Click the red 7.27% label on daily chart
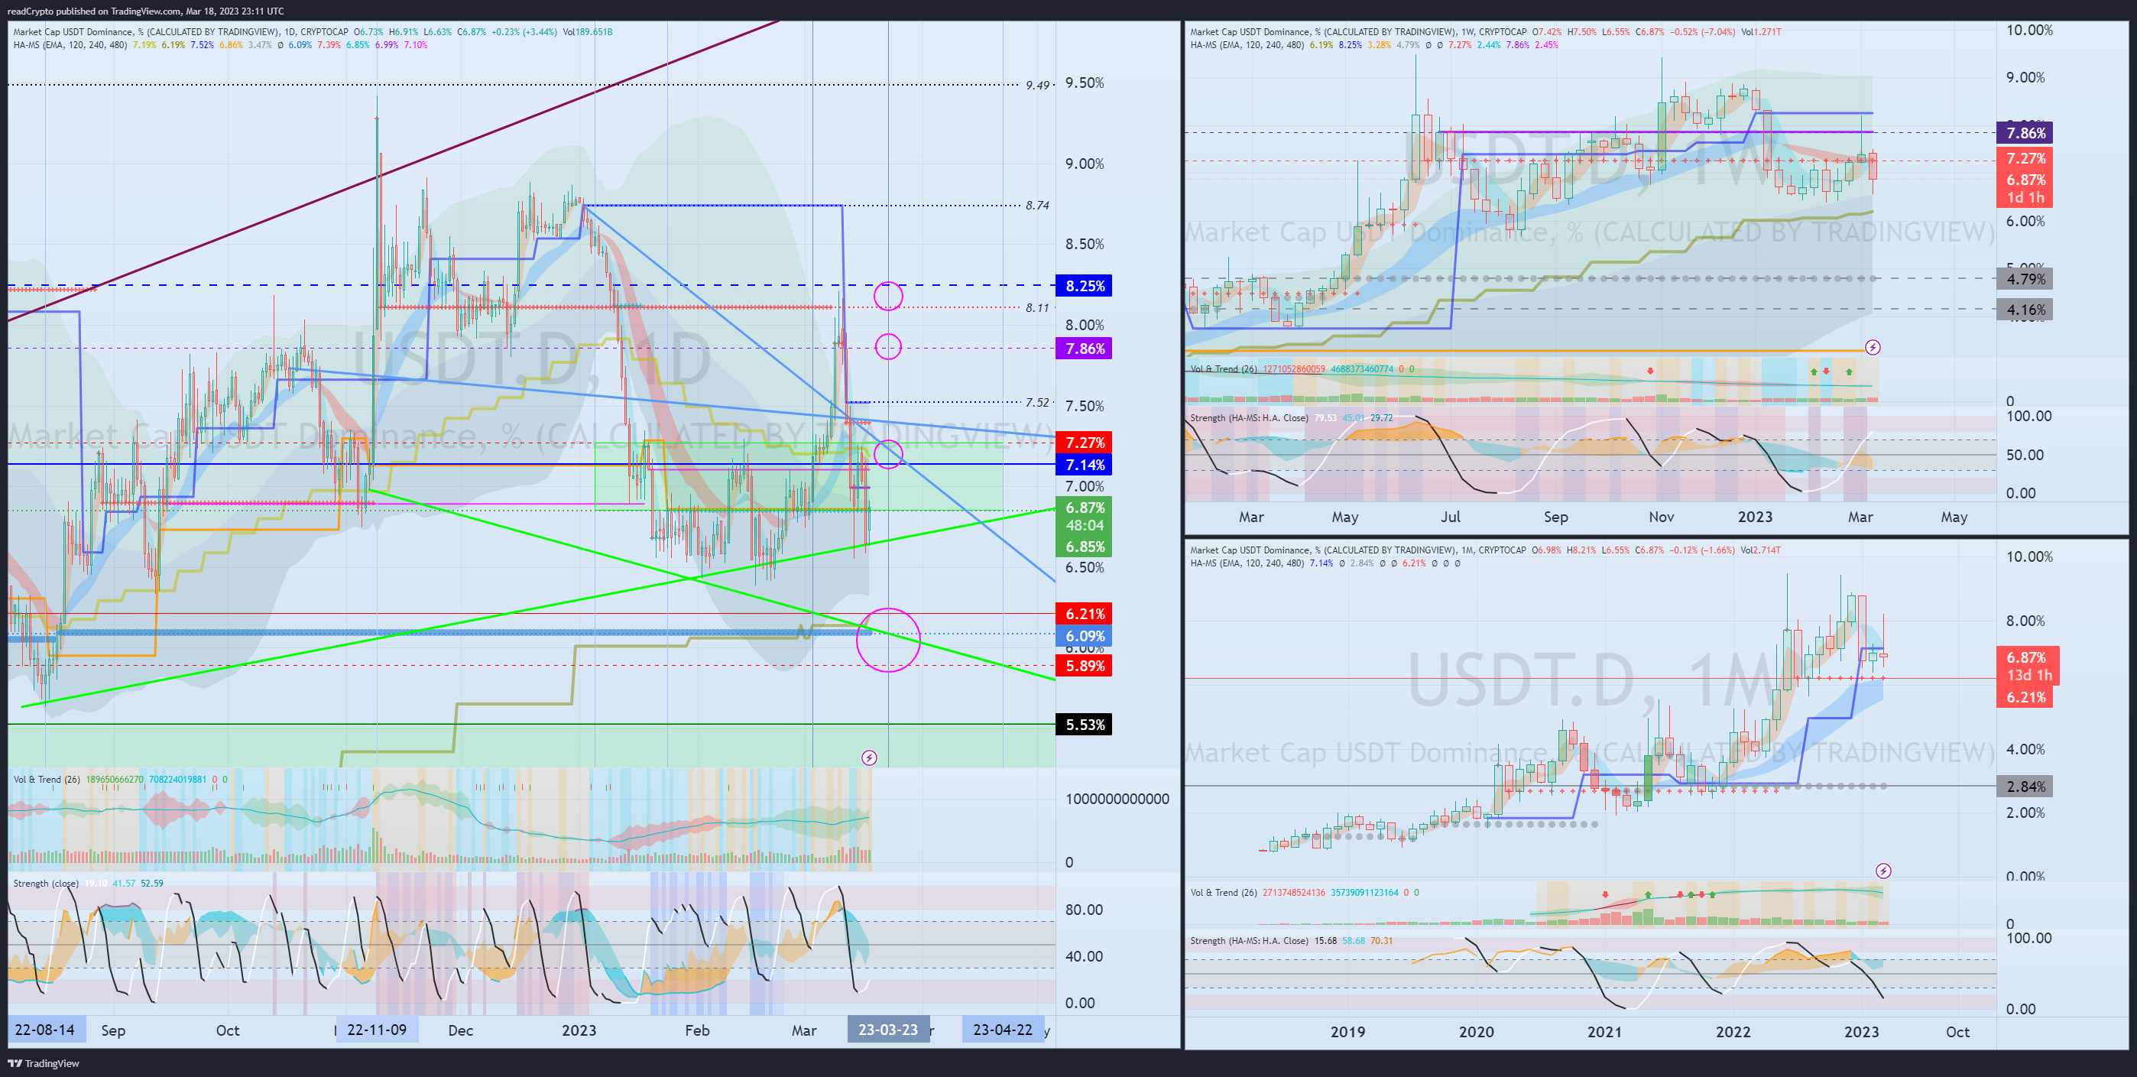The height and width of the screenshot is (1077, 2137). point(1085,443)
